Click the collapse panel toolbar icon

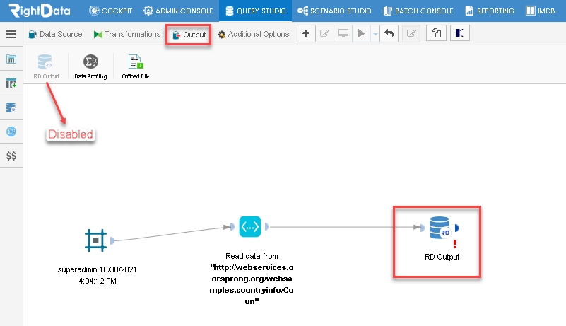(459, 33)
